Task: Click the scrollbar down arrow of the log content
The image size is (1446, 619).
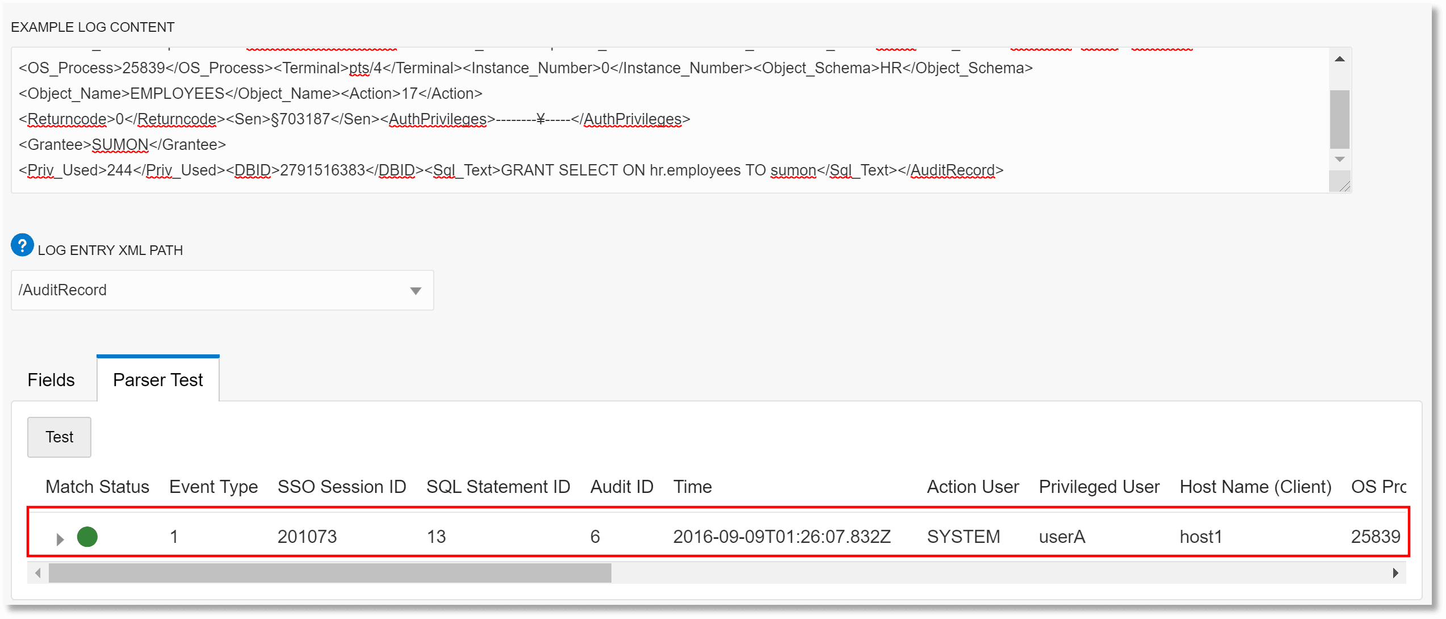Action: pyautogui.click(x=1340, y=160)
